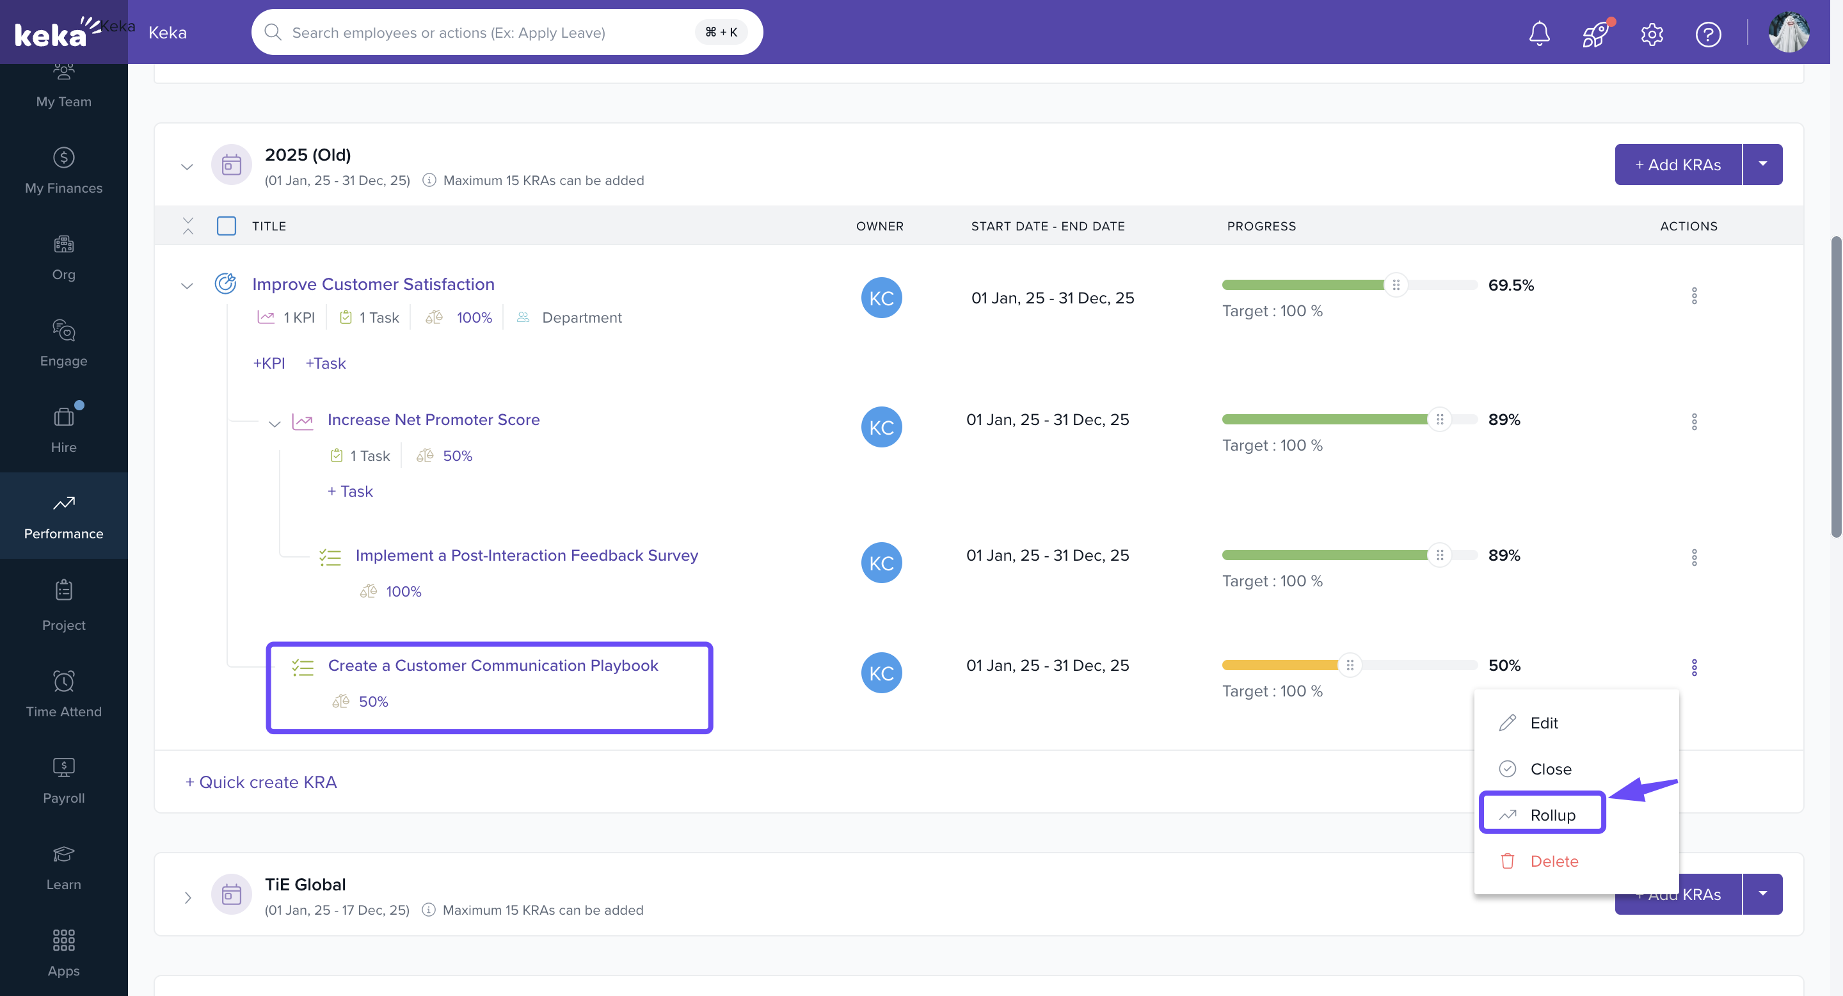The image size is (1843, 996).
Task: Open three-dot actions for Improve Customer Satisfaction
Action: coord(1693,296)
